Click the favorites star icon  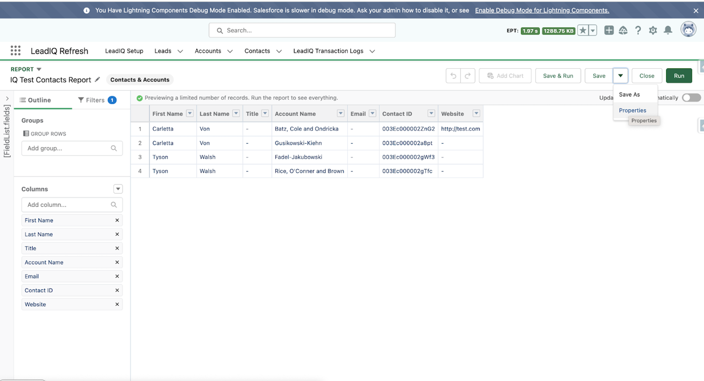pyautogui.click(x=583, y=30)
